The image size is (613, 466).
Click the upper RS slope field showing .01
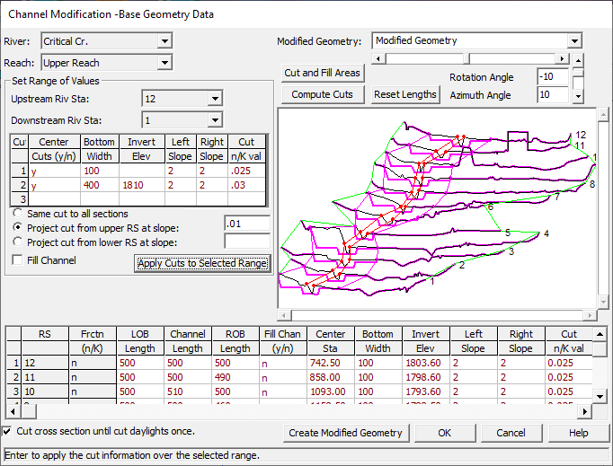click(246, 224)
